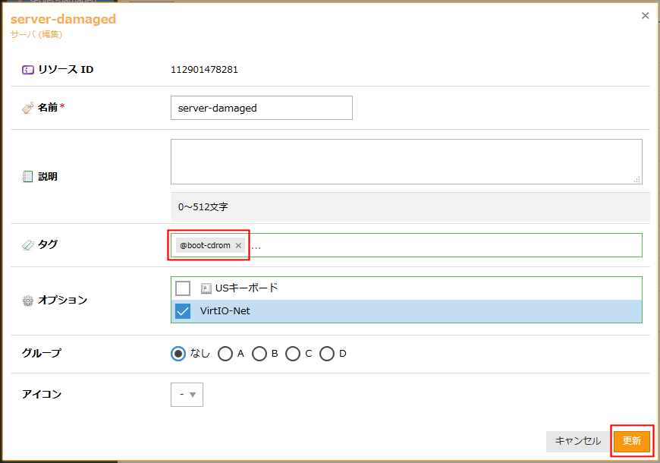Click the name tag icon
Image resolution: width=660 pixels, height=463 pixels.
pyautogui.click(x=28, y=108)
